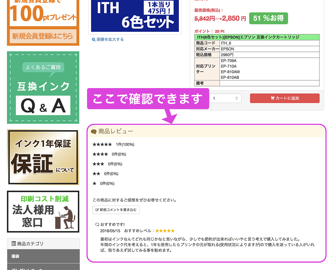Click the crossed-out price 5,842円

click(204, 19)
